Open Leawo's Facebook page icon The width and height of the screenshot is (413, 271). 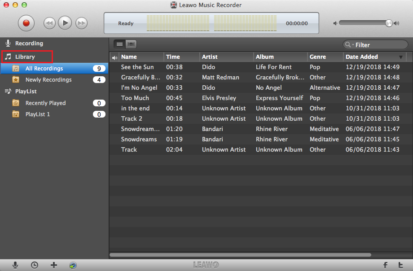point(385,265)
